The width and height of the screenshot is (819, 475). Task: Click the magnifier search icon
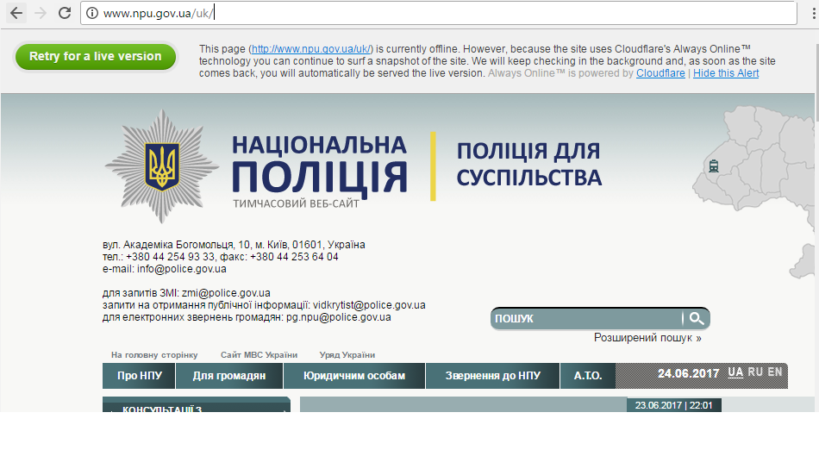pos(697,319)
